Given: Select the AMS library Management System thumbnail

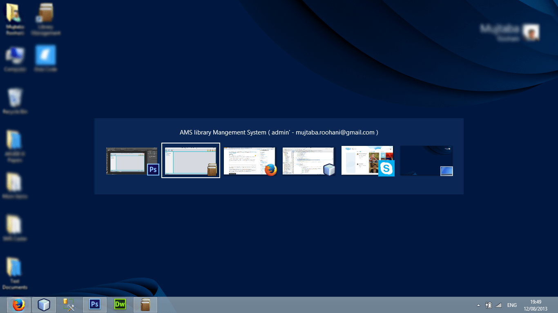Looking at the screenshot, I should pyautogui.click(x=191, y=160).
